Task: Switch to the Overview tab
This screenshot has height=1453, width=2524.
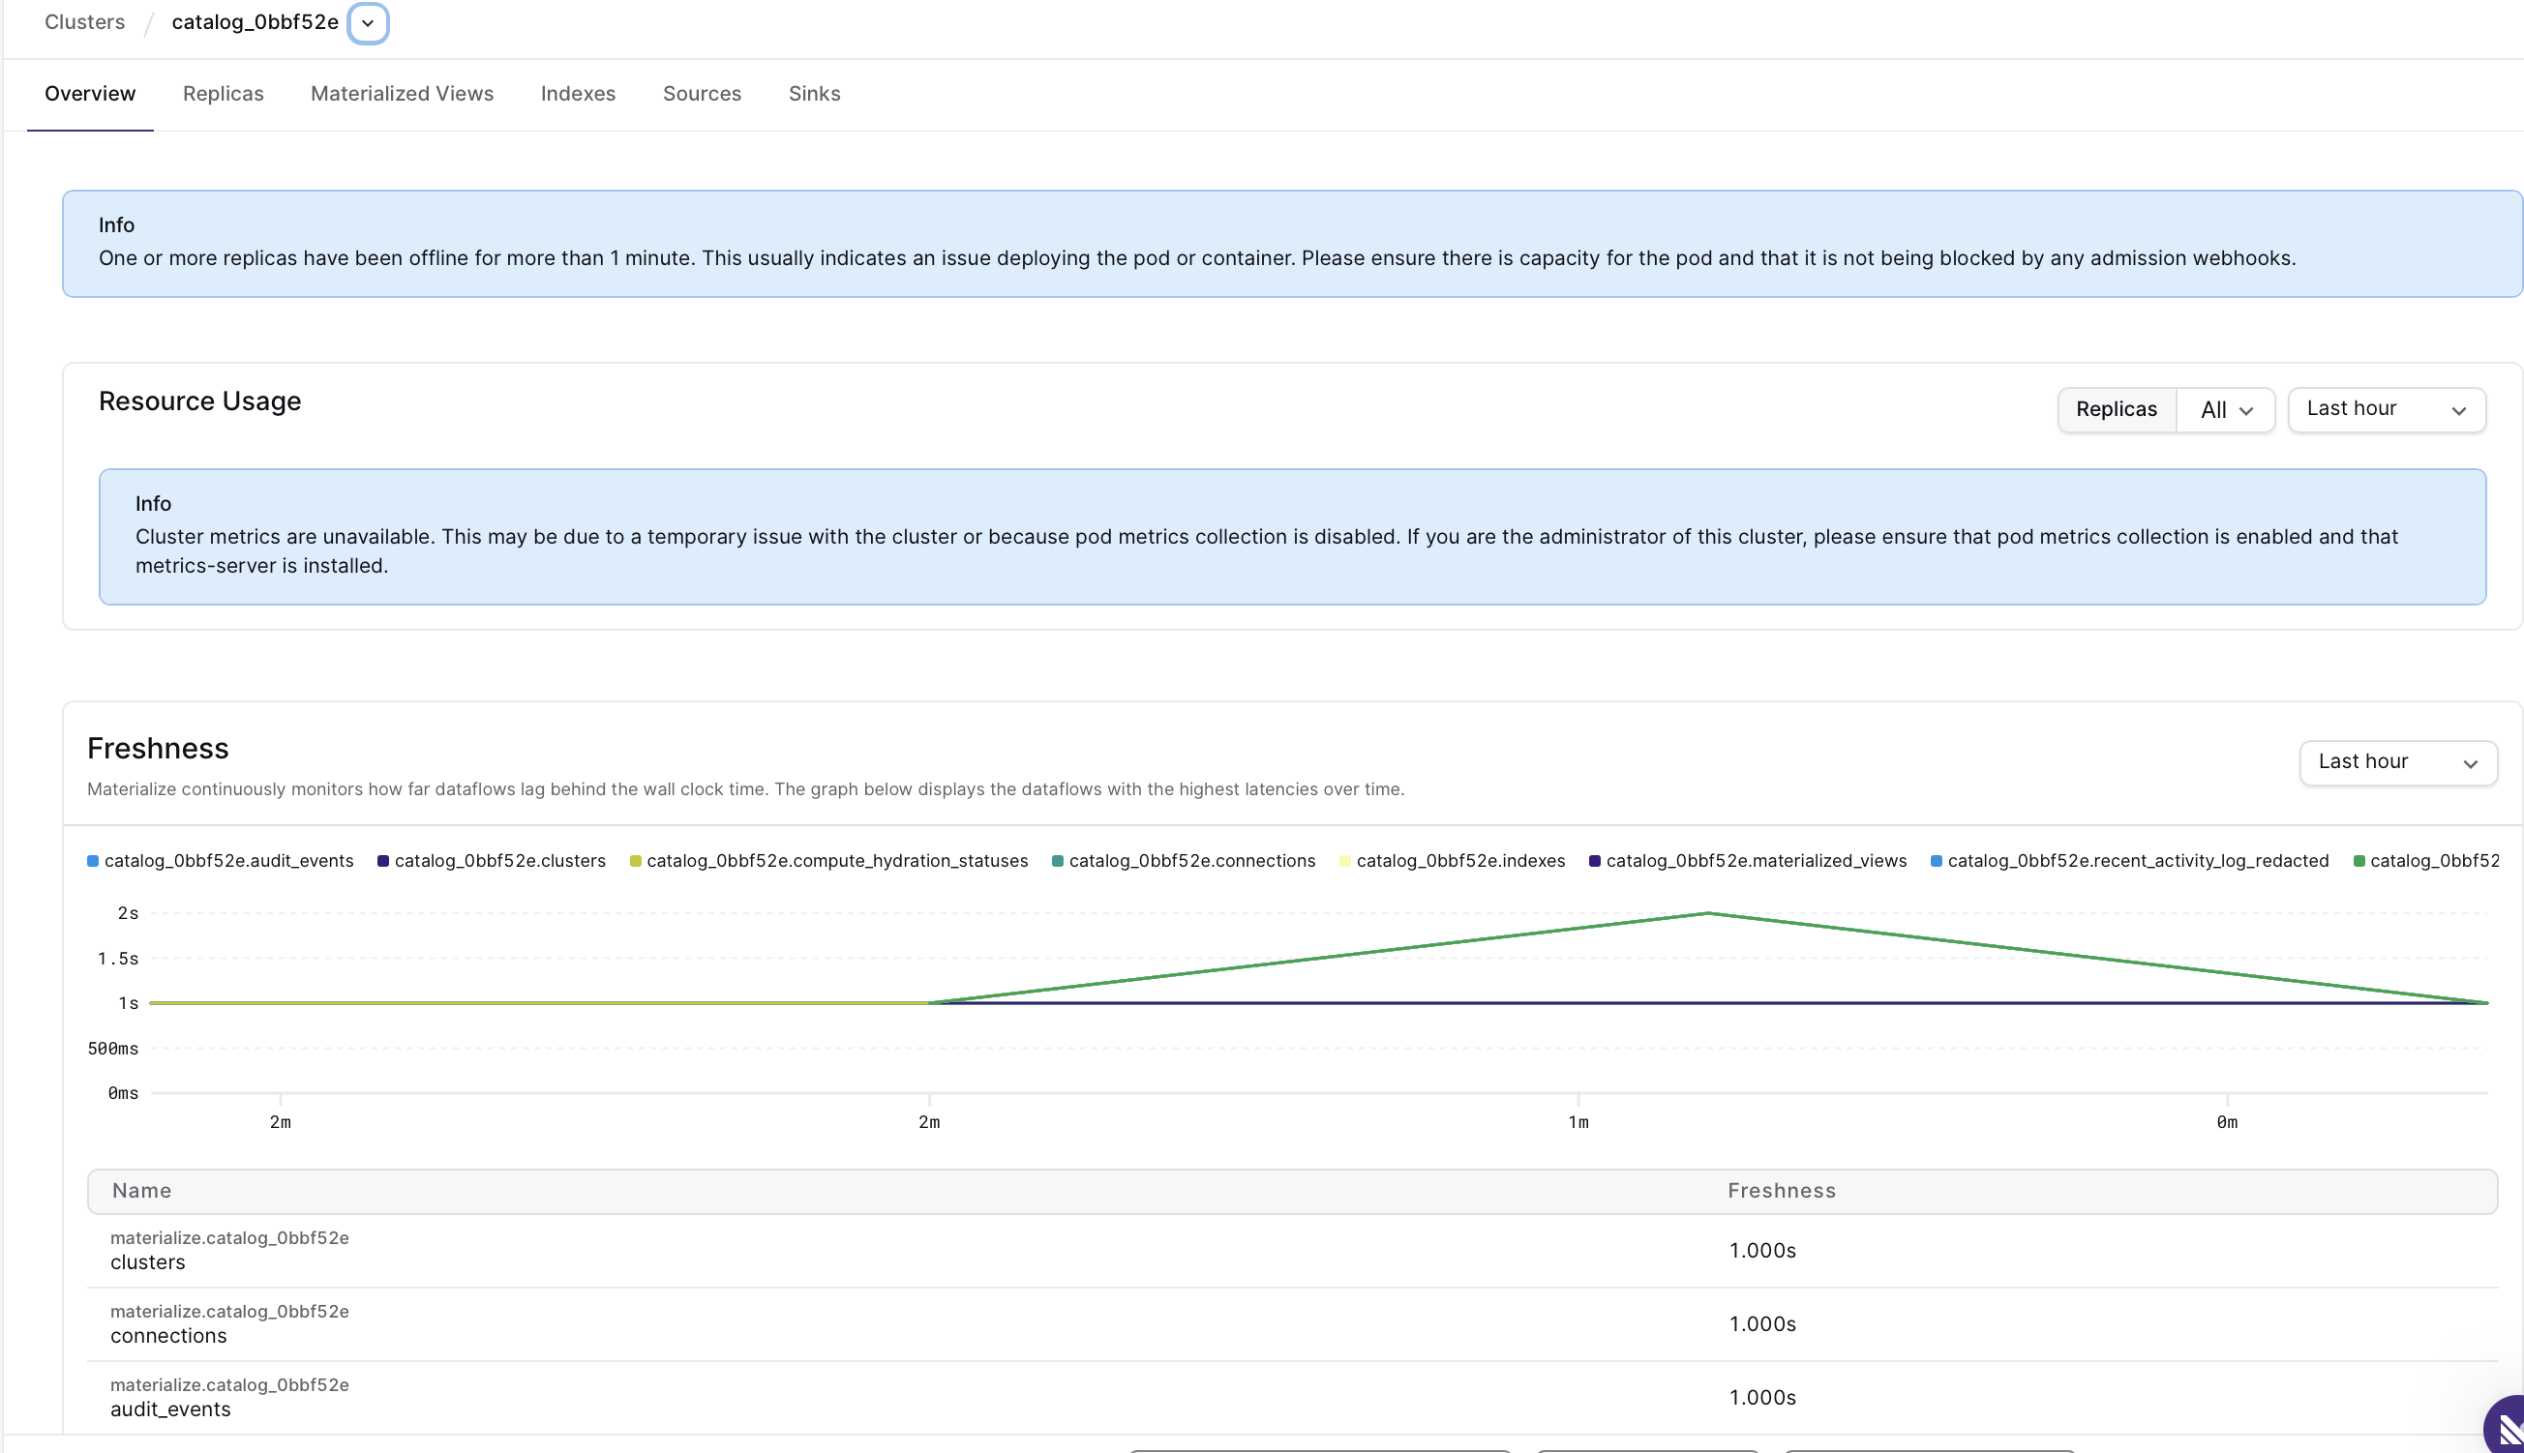Action: 90,94
